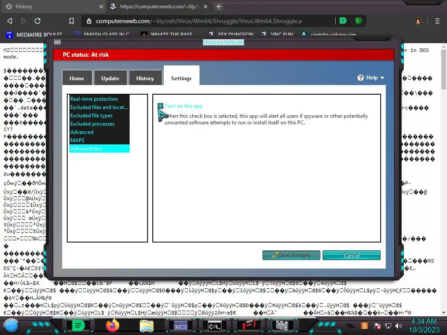
Task: Switch to Windows Defender History tab
Action: pos(145,78)
